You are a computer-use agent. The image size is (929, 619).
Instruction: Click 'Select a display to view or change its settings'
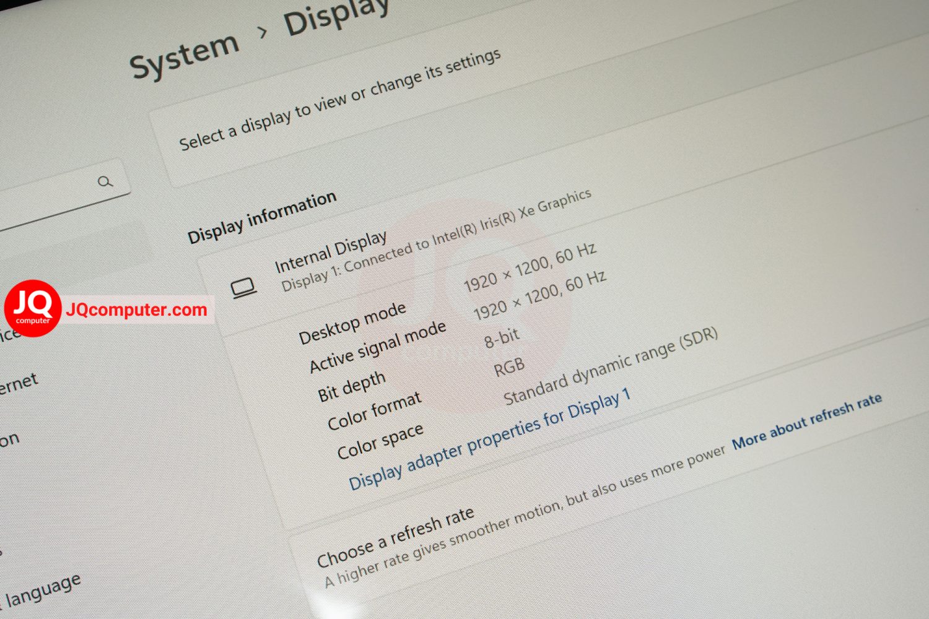(339, 100)
